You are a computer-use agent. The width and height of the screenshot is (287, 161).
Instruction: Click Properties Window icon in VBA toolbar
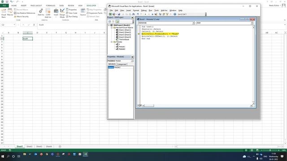(x=164, y=14)
